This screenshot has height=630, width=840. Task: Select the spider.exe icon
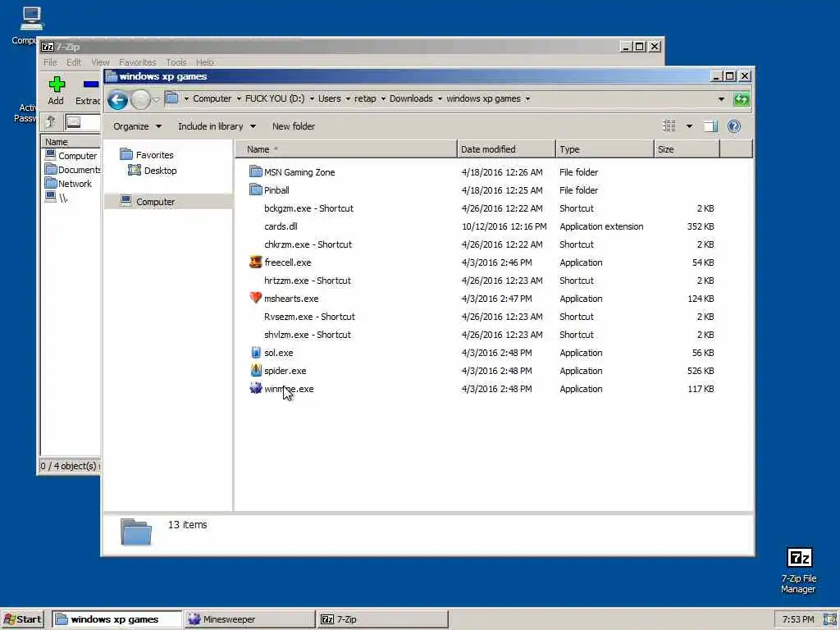256,370
